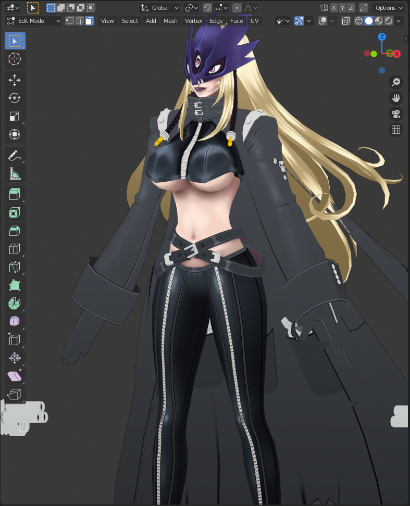Toggle viewport overlays display
The image size is (410, 506).
pos(322,21)
